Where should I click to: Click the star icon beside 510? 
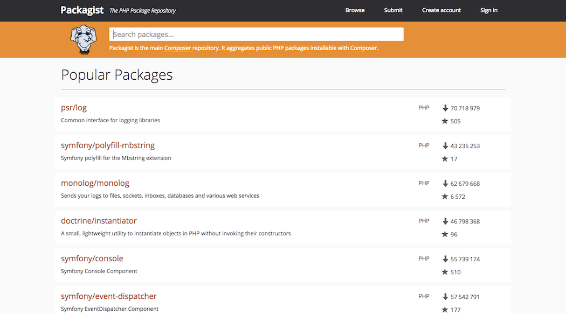tap(445, 272)
